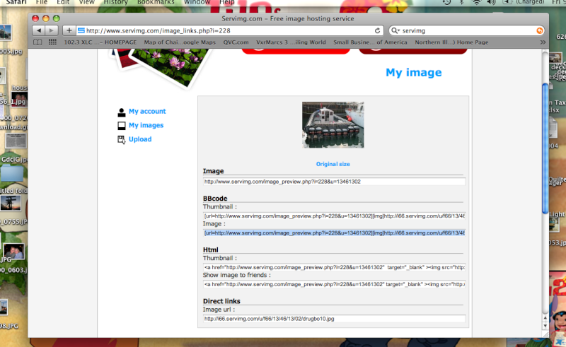Click the boat image thumbnail
Viewport: 566px width, 347px height.
(333, 125)
